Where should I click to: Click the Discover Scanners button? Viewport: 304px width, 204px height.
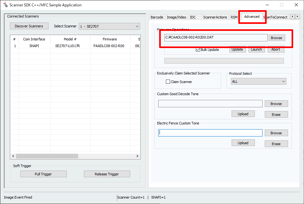click(x=29, y=26)
